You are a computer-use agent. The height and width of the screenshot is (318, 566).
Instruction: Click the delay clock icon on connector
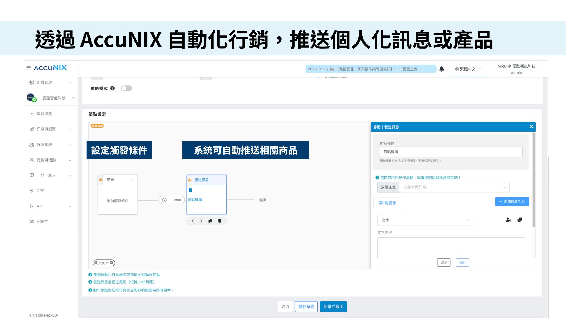click(x=164, y=200)
